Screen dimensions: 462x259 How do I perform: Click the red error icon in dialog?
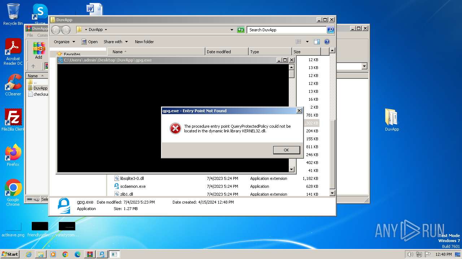coord(175,128)
